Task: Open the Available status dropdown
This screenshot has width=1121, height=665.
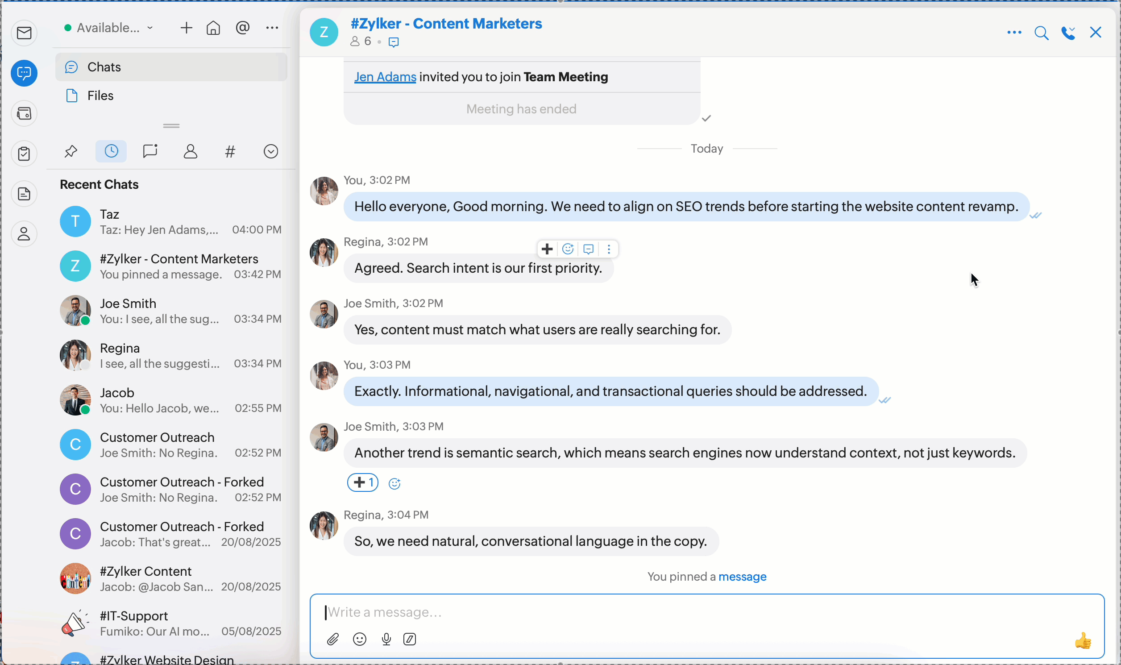Action: 109,28
